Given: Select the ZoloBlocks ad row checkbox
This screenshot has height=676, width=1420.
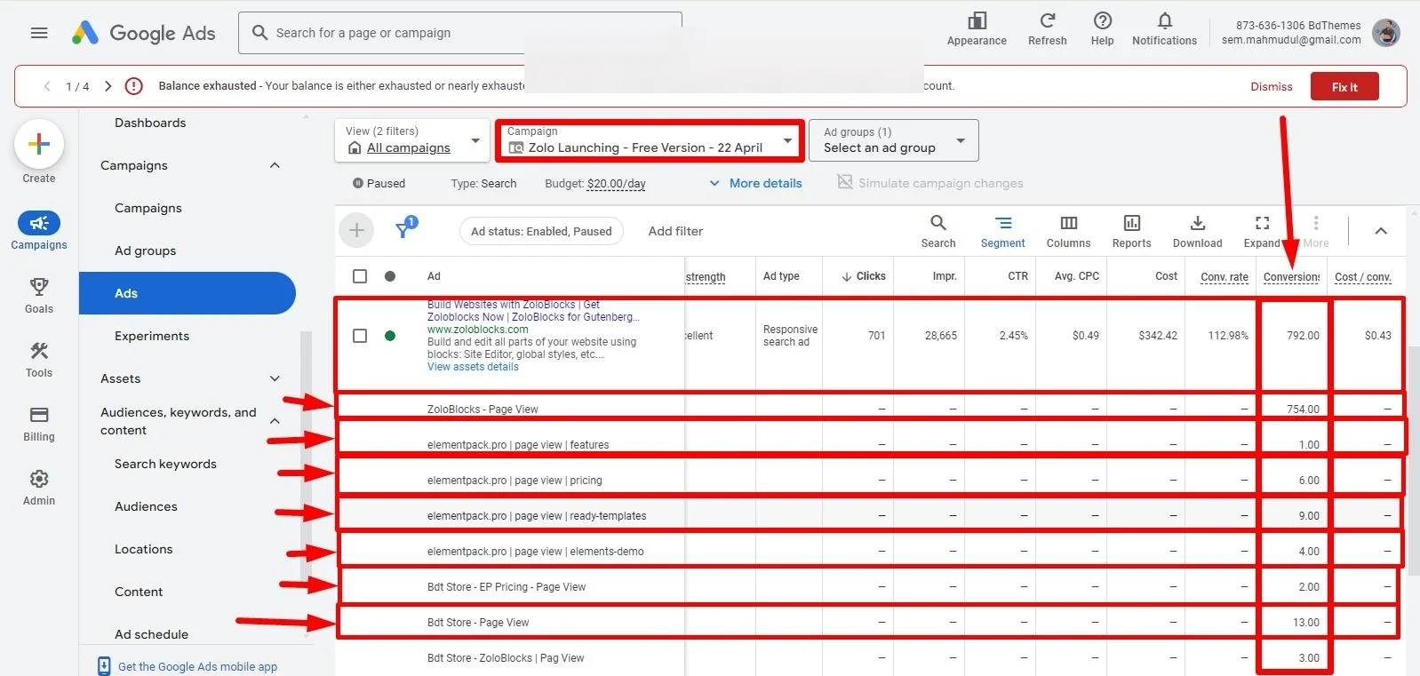Looking at the screenshot, I should point(360,336).
